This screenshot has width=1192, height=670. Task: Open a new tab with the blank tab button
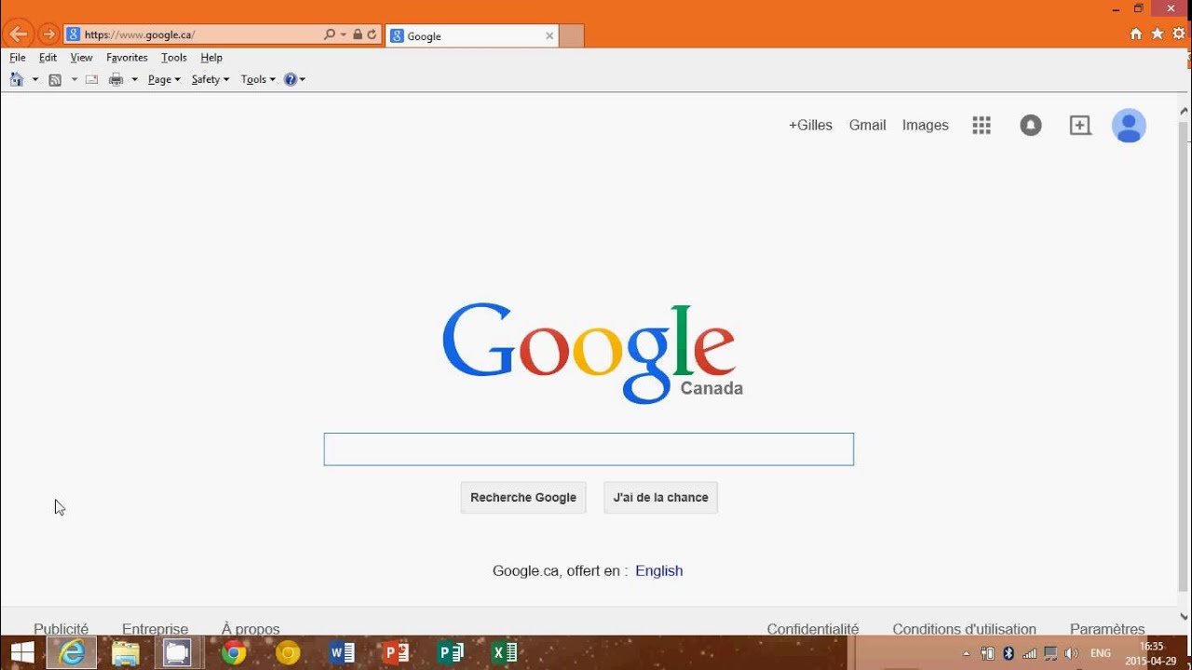[x=572, y=36]
